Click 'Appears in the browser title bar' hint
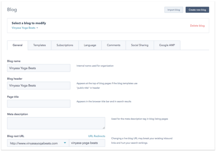The width and height of the screenshot is (216, 151). click(104, 101)
